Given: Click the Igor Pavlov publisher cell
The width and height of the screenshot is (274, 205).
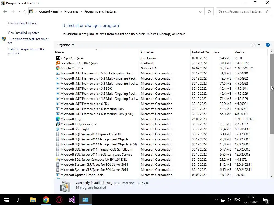Looking at the screenshot, I should (149, 58).
